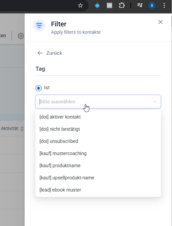This screenshot has width=172, height=226.
Task: Sort by the Aktivität column arrows
Action: [x=22, y=129]
